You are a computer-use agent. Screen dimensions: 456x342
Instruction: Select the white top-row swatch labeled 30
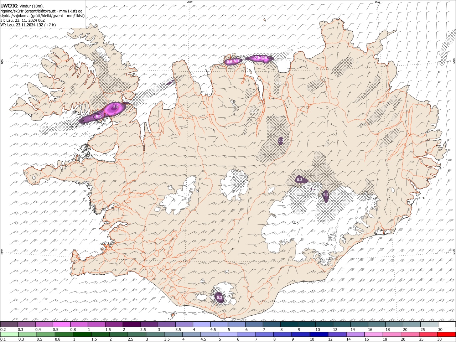point(447,325)
